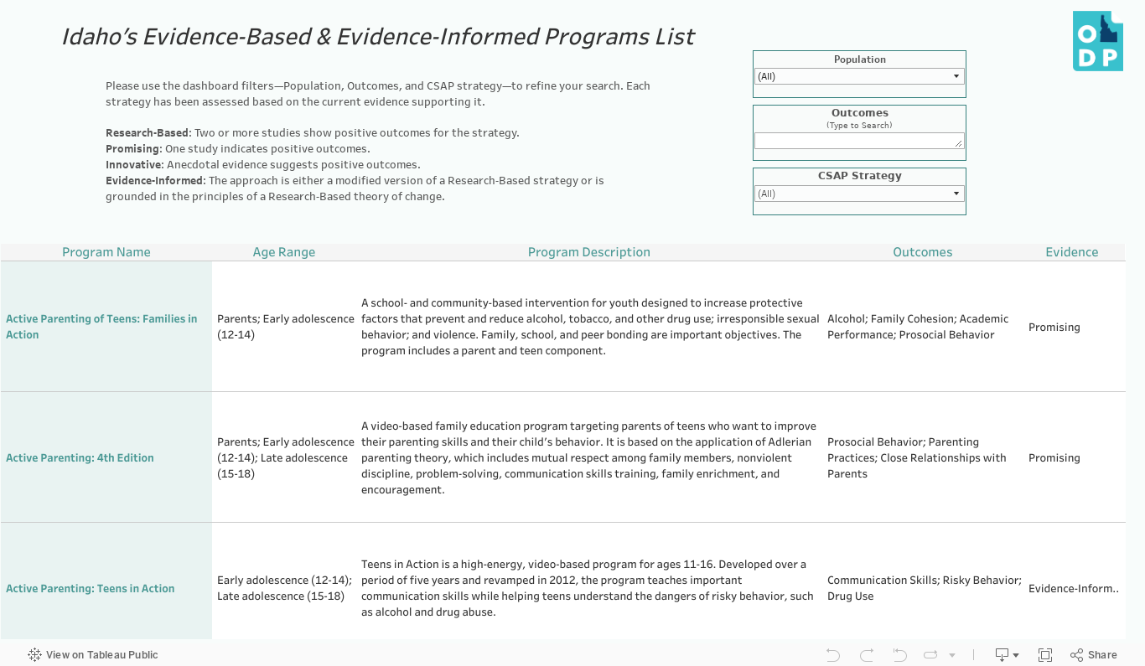Click description starting 'A school- and community-based intervention'
The image size is (1145, 666).
590,327
